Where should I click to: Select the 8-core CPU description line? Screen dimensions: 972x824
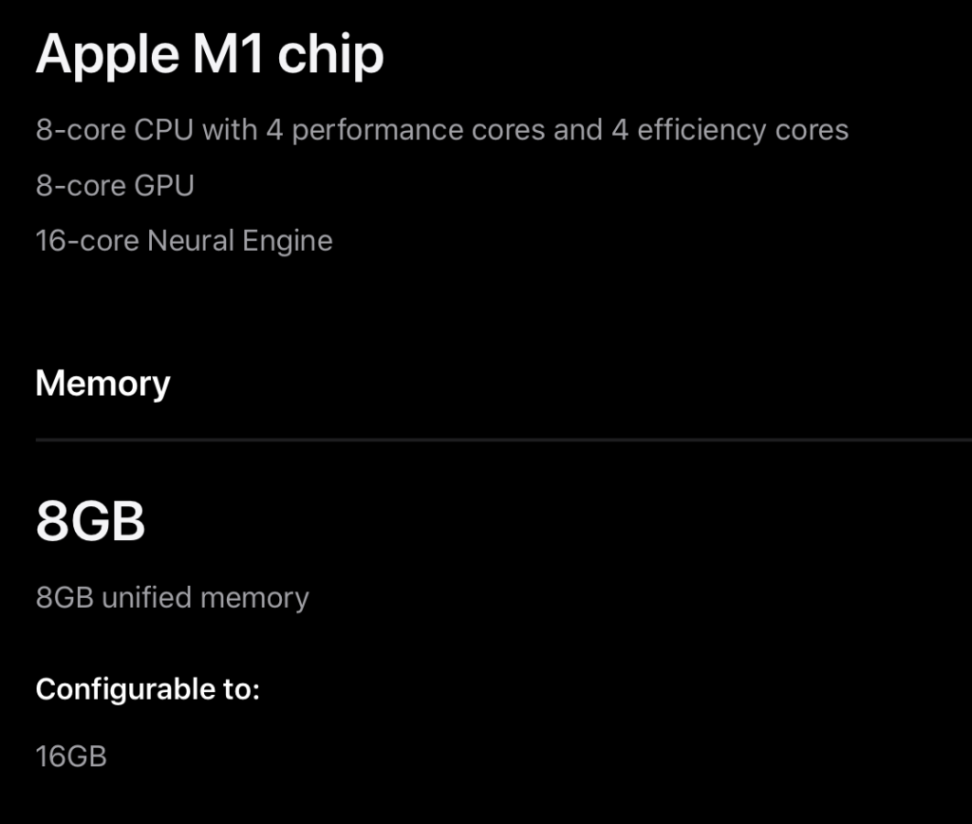[442, 131]
